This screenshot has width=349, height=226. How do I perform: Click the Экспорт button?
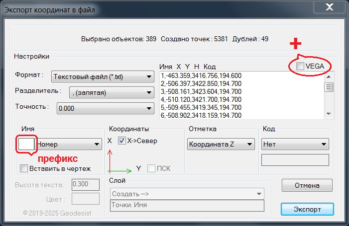coord(307,208)
